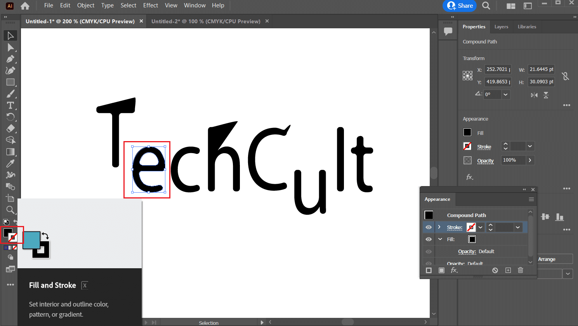Open the rotation angle dropdown
Screen dimensions: 578x326
(505, 95)
